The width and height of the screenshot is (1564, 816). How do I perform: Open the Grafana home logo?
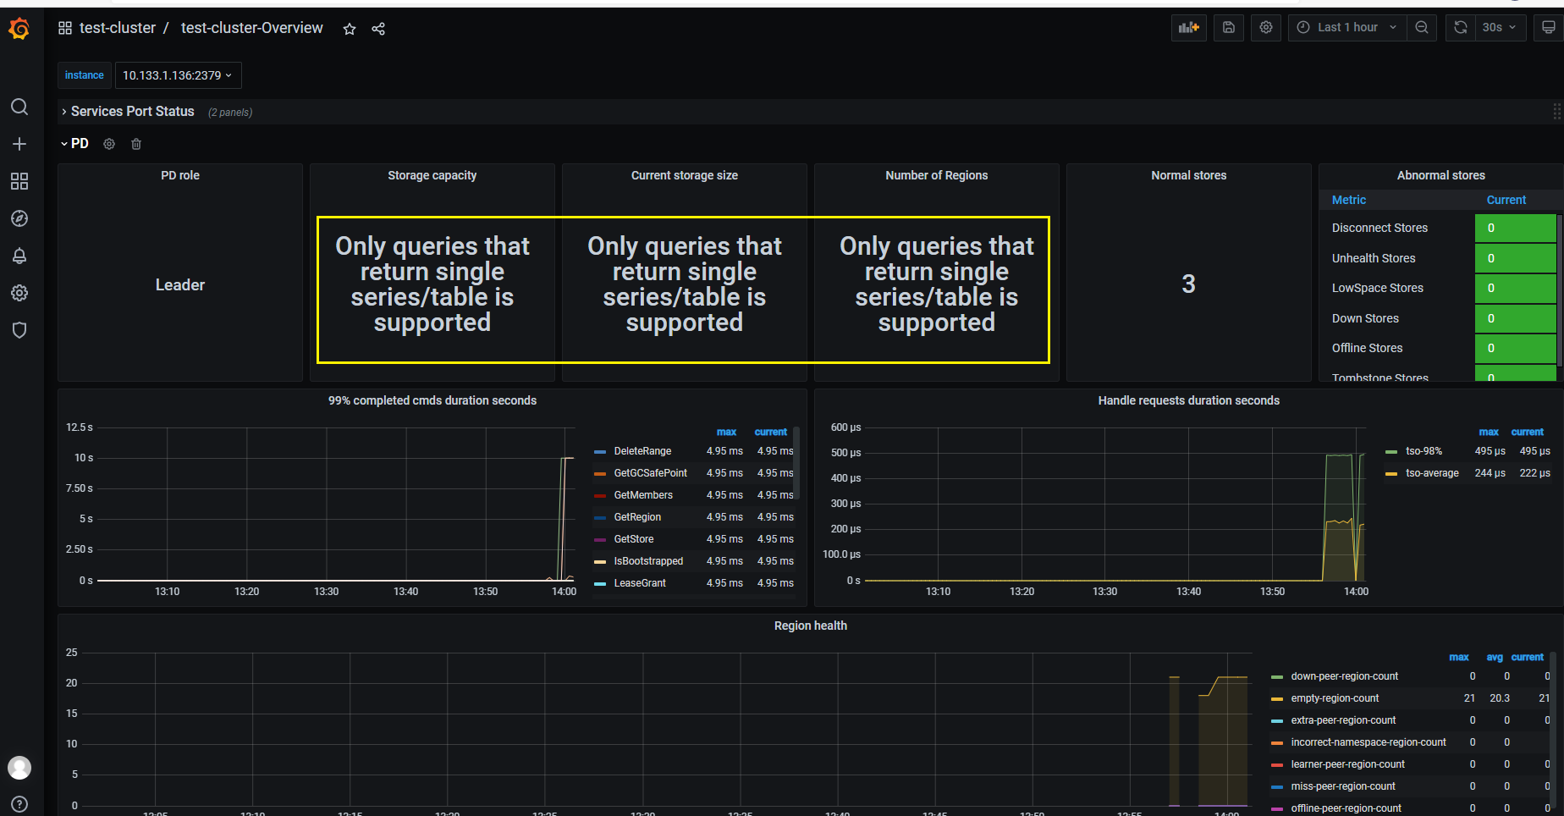pos(19,29)
